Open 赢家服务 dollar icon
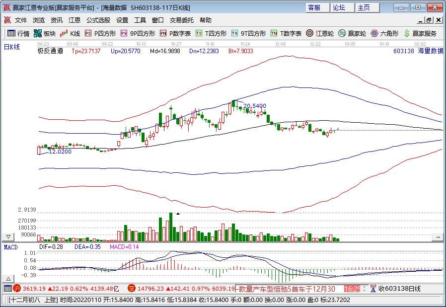 (x=420, y=34)
